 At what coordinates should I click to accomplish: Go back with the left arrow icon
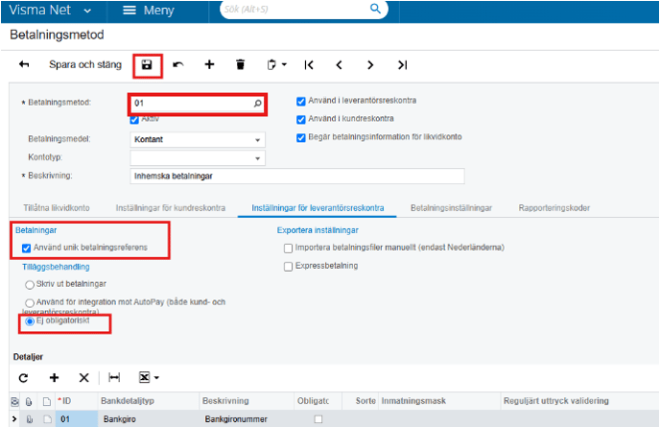click(x=24, y=64)
